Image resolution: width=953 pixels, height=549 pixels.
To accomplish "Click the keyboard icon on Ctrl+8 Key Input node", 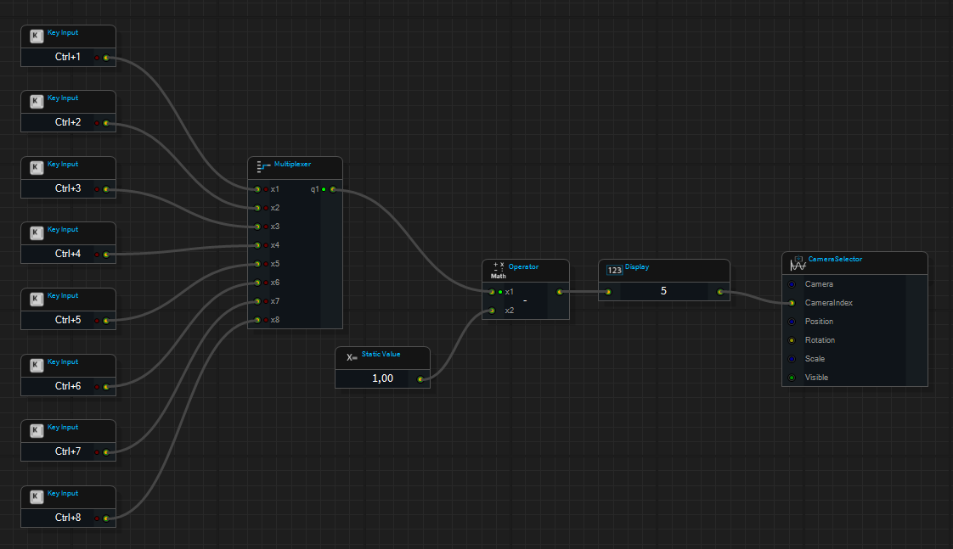I will (37, 496).
